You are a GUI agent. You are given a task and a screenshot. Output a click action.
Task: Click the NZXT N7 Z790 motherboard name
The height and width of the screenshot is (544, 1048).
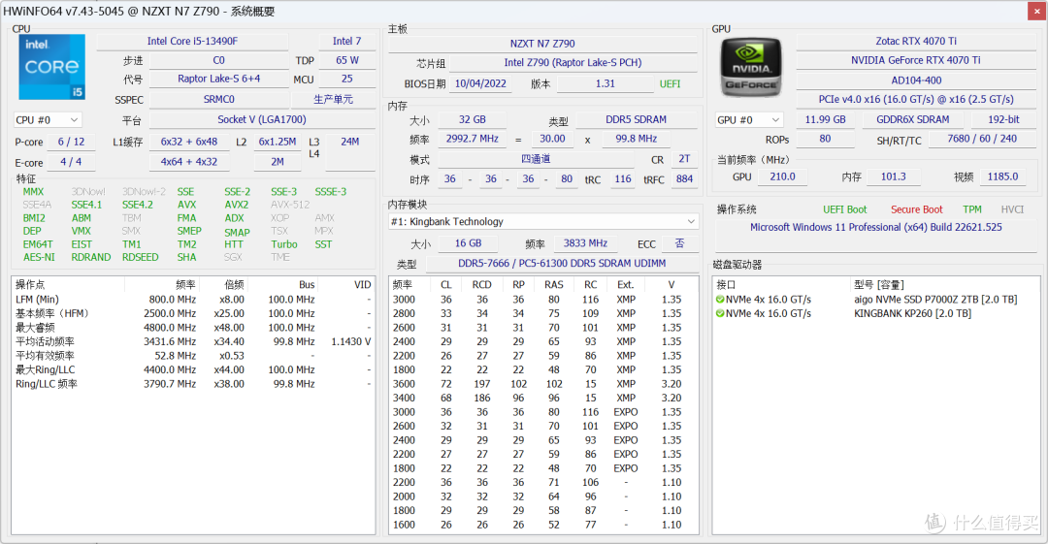pos(542,44)
